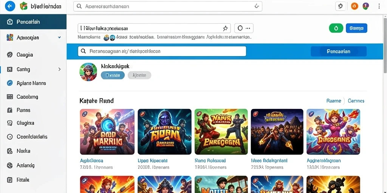Click the Anlandg sidebar icon
Viewport: 387px width, 193px height.
[10, 165]
